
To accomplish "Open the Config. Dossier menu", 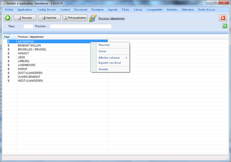I will point(47,9).
